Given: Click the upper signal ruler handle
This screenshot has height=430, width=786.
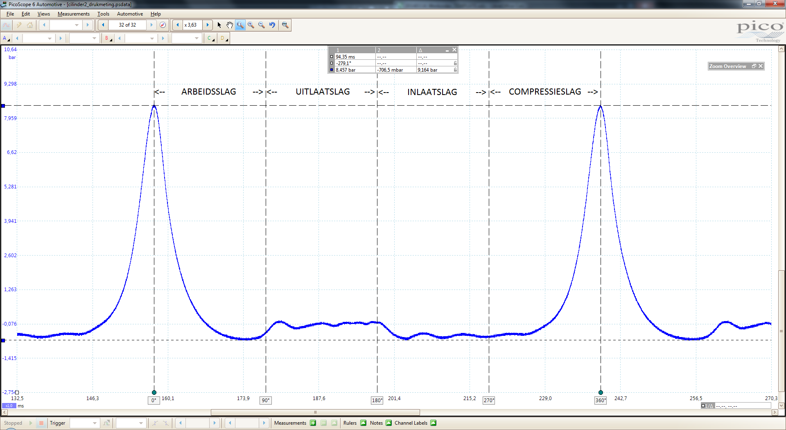Looking at the screenshot, I should pyautogui.click(x=3, y=106).
